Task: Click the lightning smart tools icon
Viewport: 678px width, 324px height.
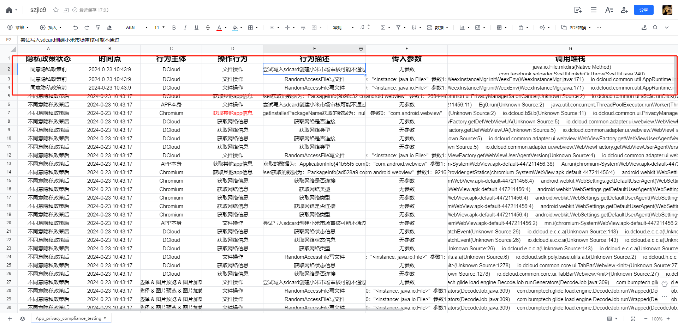Action: click(x=543, y=27)
